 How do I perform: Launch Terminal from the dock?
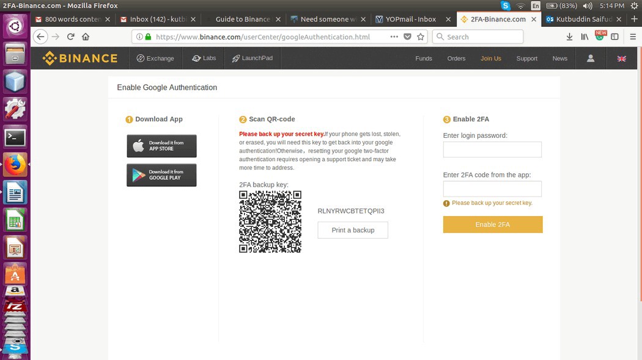(15, 138)
